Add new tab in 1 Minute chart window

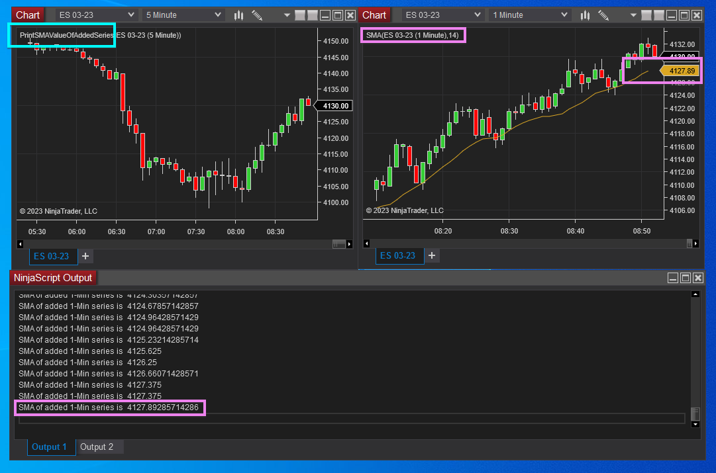431,256
